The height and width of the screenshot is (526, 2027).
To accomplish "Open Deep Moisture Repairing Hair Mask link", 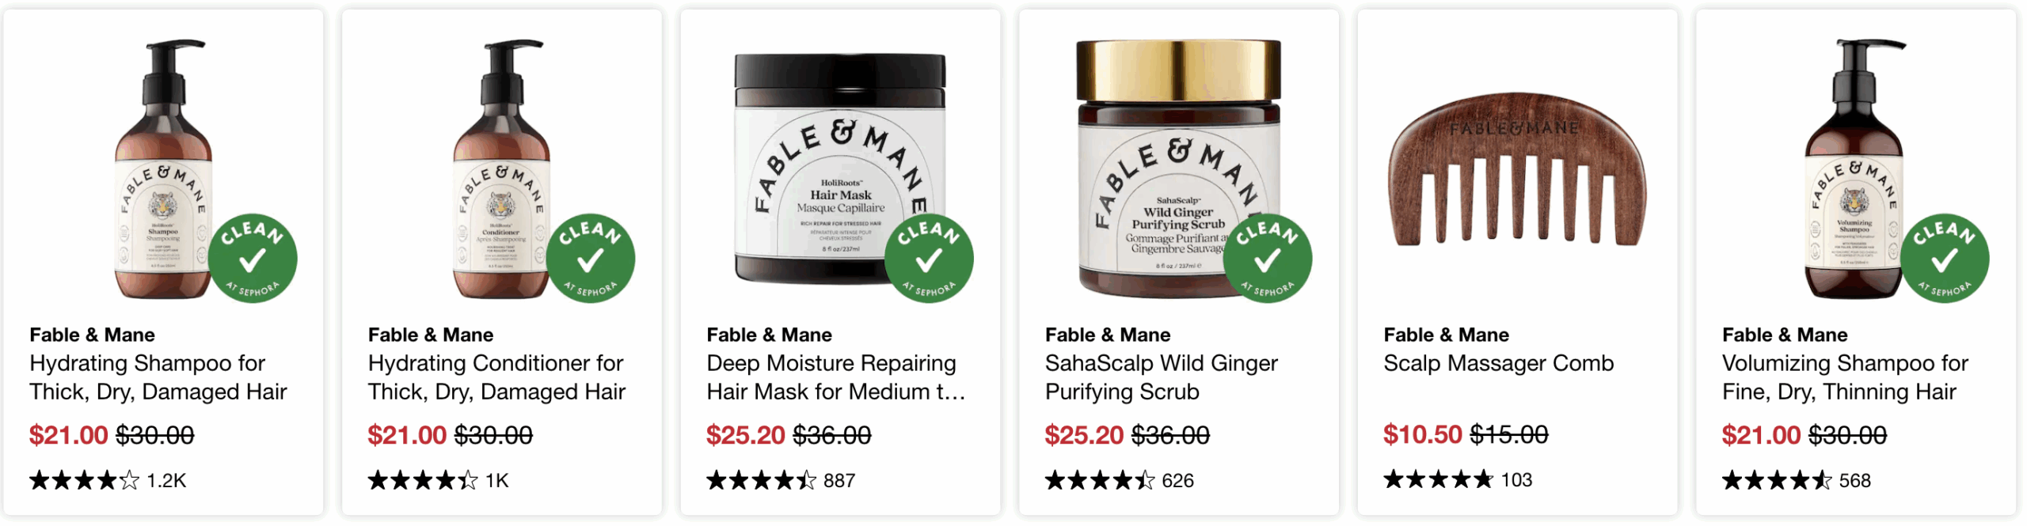I will [836, 377].
